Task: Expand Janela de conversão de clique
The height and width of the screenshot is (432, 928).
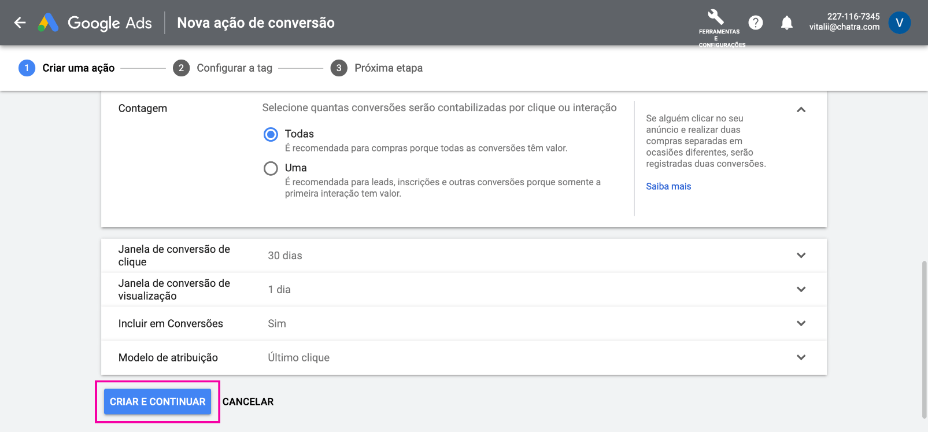Action: point(801,255)
